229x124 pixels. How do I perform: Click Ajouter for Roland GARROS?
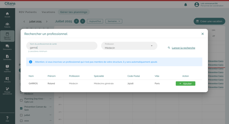[x=186, y=84]
